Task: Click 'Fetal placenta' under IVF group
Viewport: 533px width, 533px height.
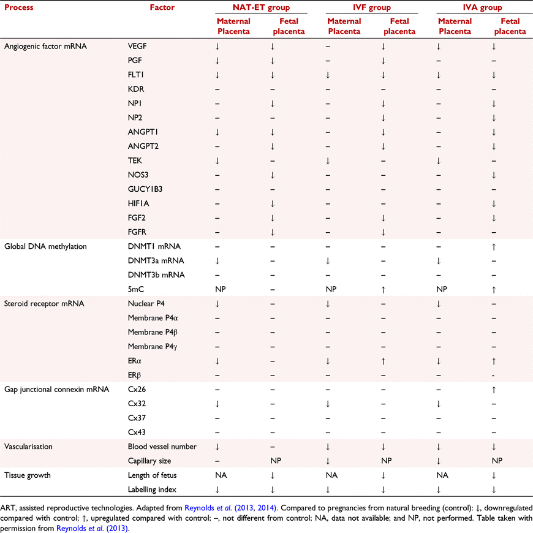Action: click(x=399, y=26)
